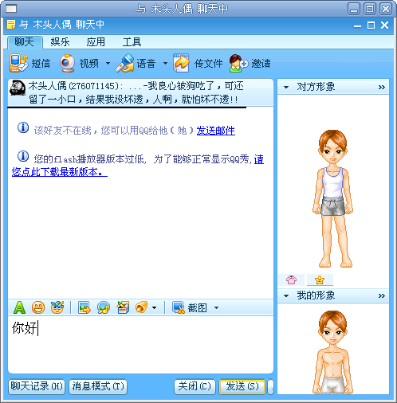Maximize the inner chat window
Viewport: 397px width, 403px height.
371,25
